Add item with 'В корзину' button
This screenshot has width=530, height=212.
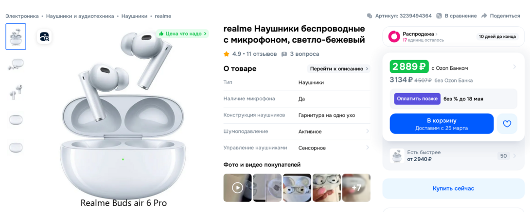pyautogui.click(x=442, y=124)
